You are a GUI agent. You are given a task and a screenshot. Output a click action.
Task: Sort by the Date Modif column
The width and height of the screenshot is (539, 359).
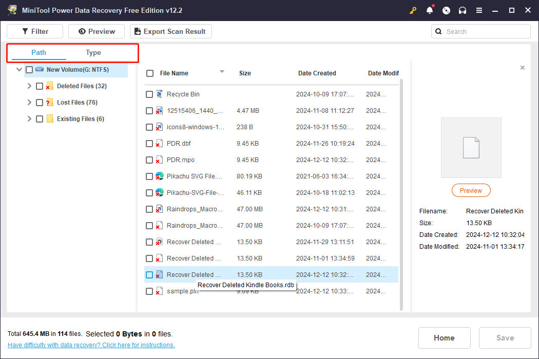pos(383,73)
